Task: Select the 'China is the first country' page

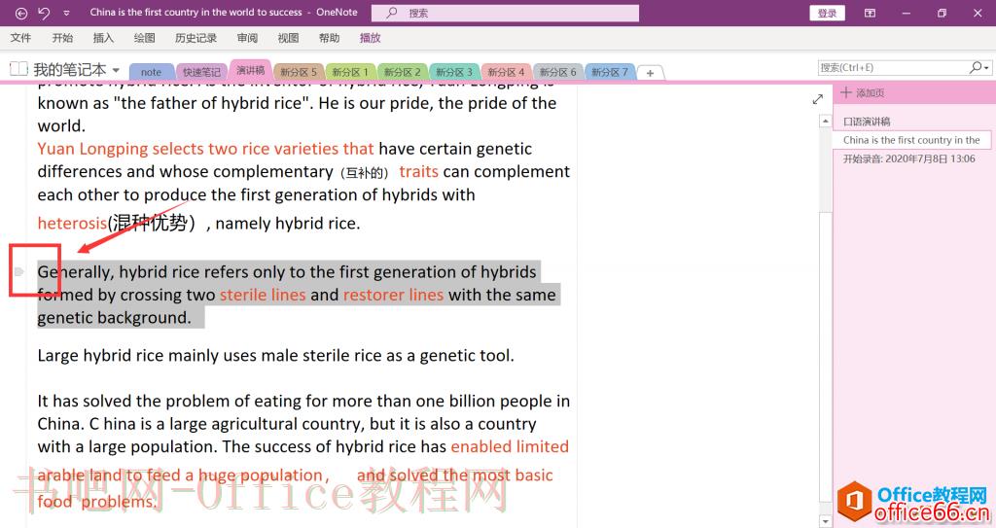Action: click(x=912, y=140)
